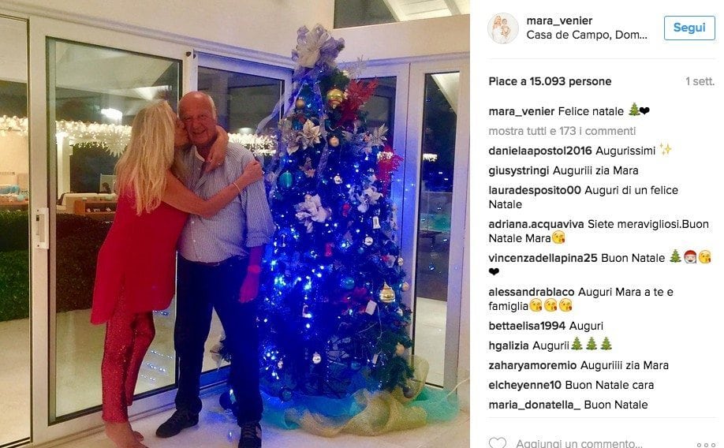Open the mara_venier username in header
The height and width of the screenshot is (448, 724).
pyautogui.click(x=559, y=21)
